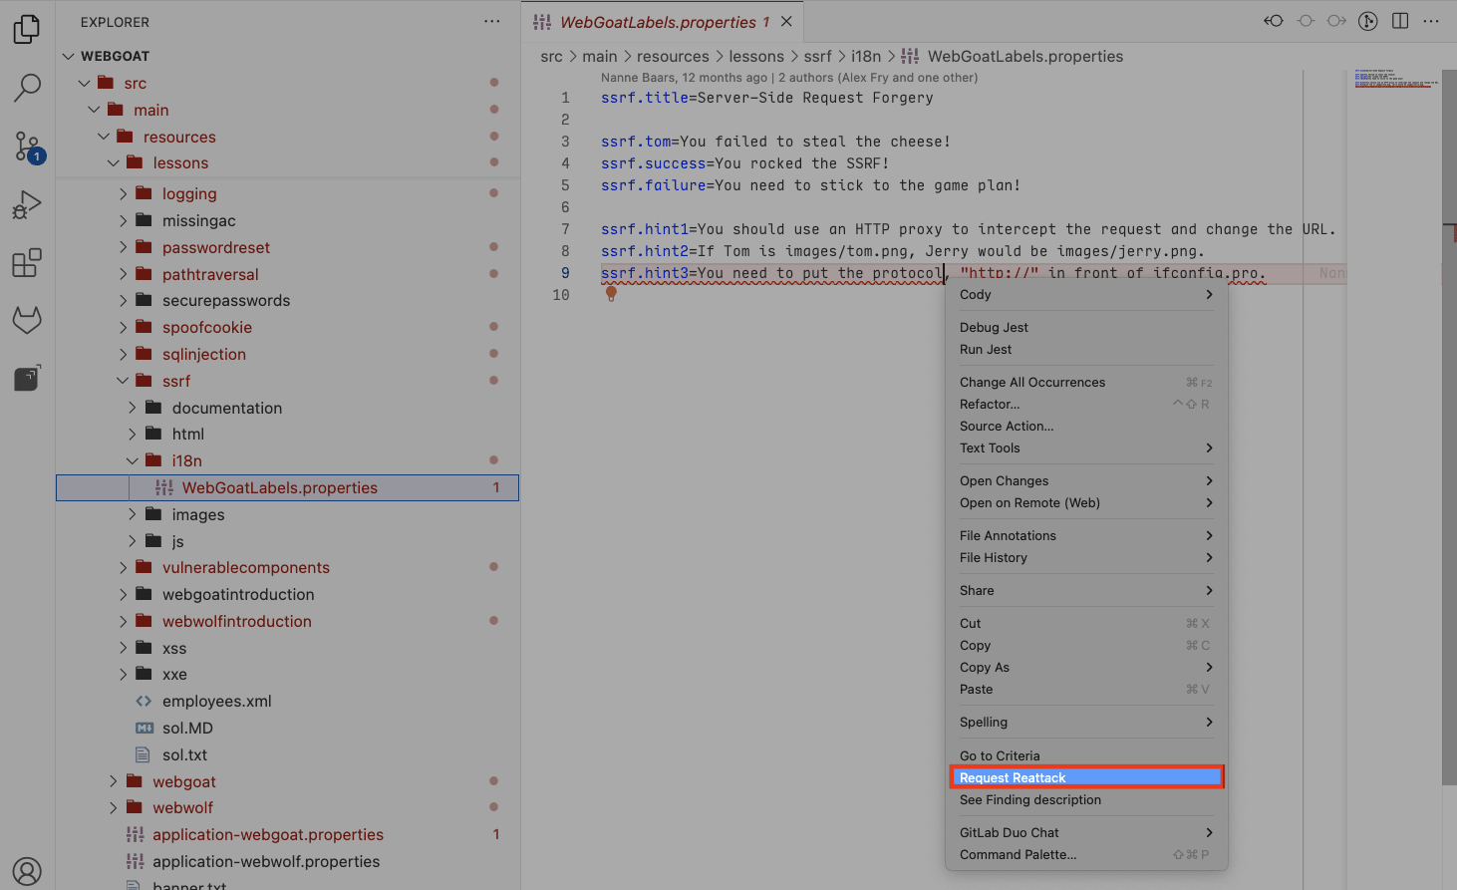Close the WebGoatLabels.properties tab
This screenshot has height=890, width=1457.
click(x=786, y=21)
